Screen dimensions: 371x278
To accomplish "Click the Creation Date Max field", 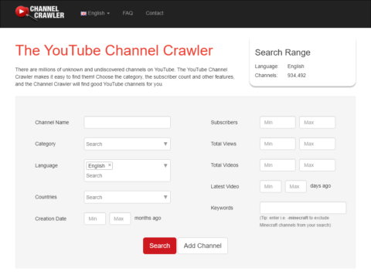I will 120,219.
